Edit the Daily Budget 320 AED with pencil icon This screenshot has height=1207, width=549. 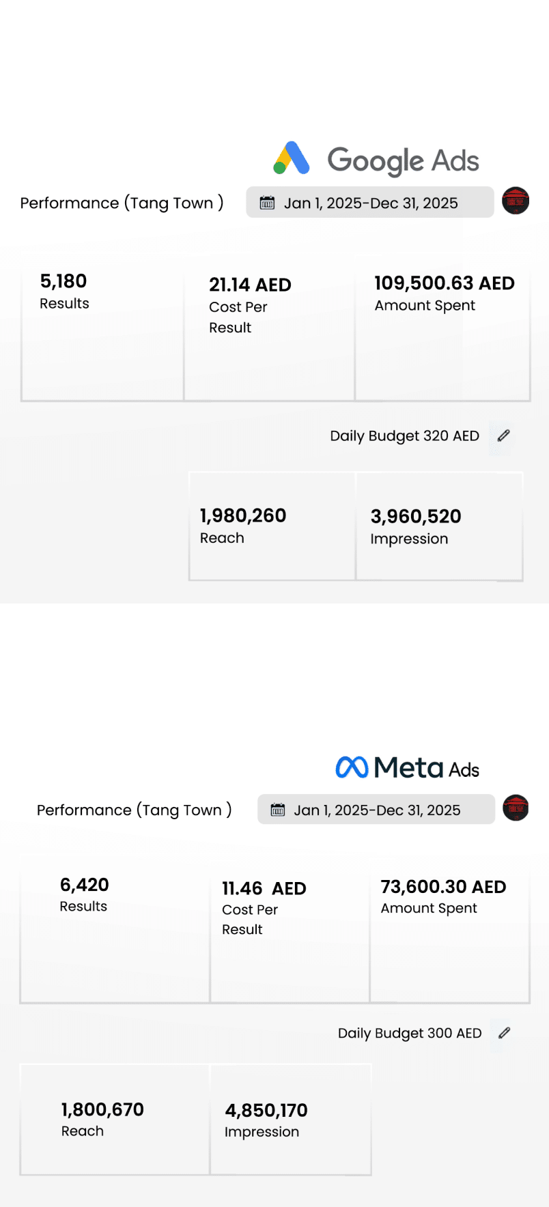pyautogui.click(x=504, y=436)
